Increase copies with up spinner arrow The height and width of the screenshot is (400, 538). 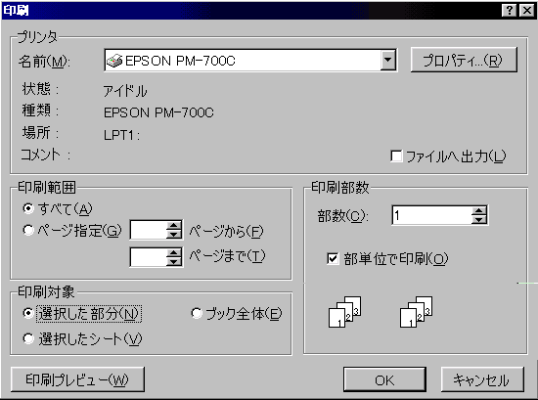coord(479,211)
